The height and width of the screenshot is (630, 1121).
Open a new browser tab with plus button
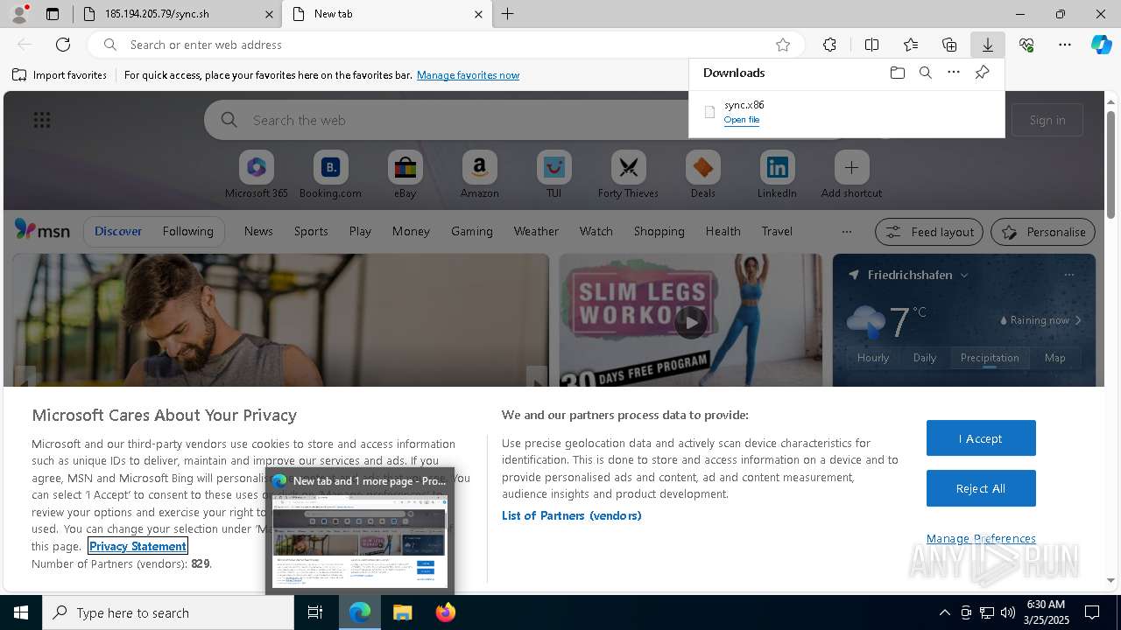[x=508, y=14]
